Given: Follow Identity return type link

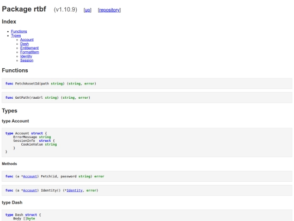Looking at the screenshot, I should click(x=75, y=190).
